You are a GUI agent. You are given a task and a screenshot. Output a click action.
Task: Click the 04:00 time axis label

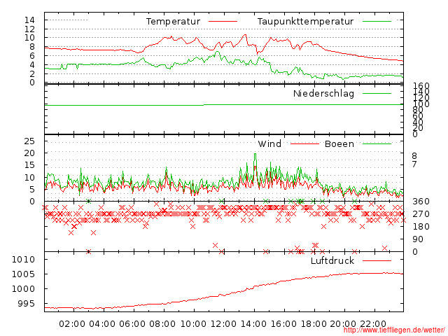[x=102, y=324]
